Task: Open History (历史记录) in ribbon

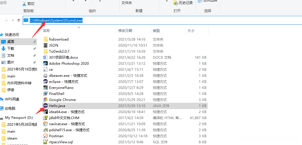Action: point(183,3)
